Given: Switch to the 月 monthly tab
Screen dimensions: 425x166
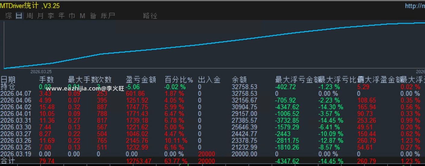Looking at the screenshot, I should pos(40,16).
